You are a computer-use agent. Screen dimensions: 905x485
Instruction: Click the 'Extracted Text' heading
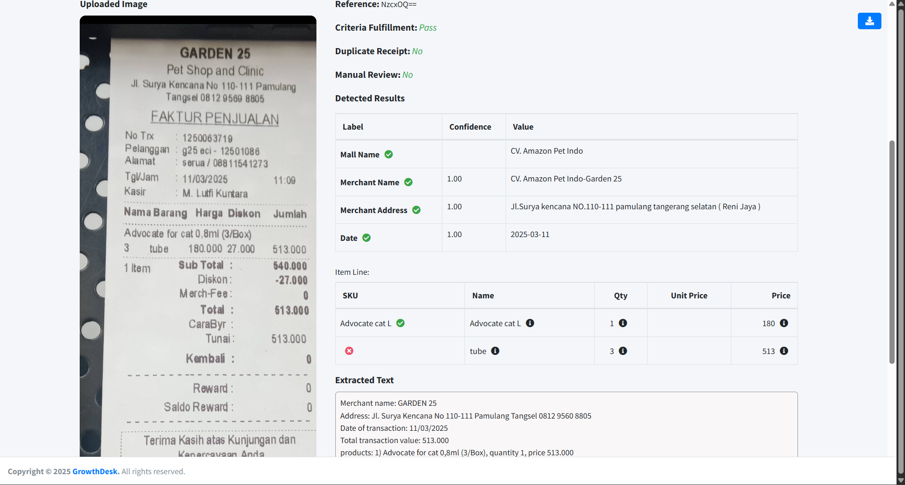click(x=364, y=380)
